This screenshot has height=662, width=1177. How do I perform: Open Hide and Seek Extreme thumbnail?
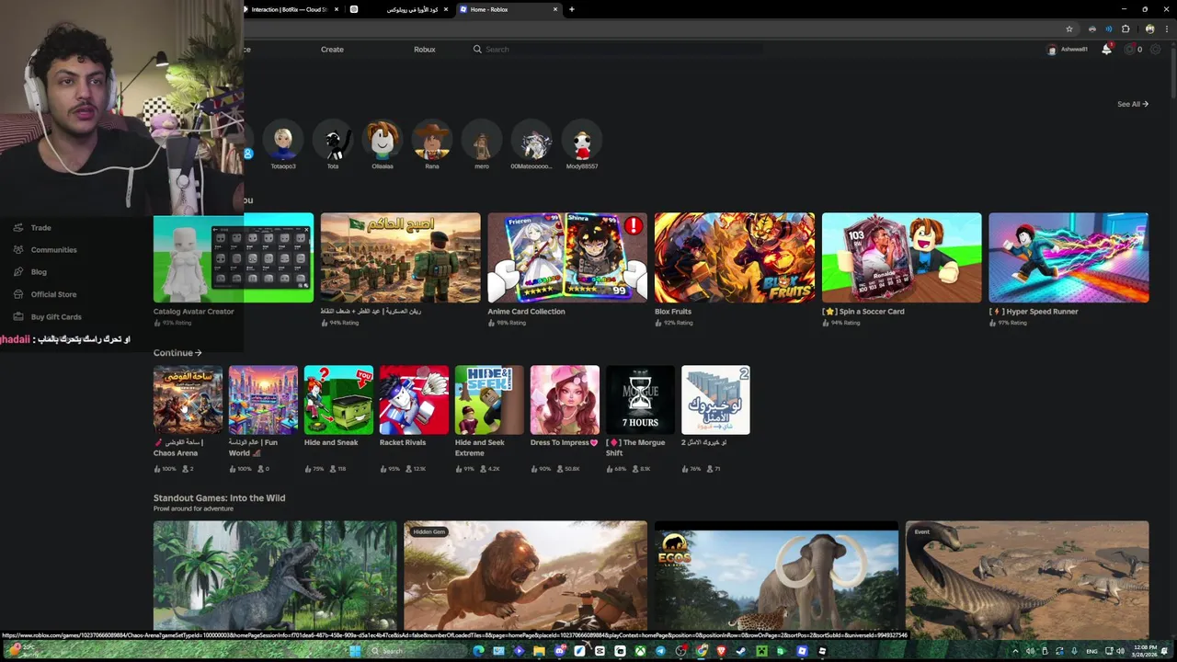click(490, 400)
